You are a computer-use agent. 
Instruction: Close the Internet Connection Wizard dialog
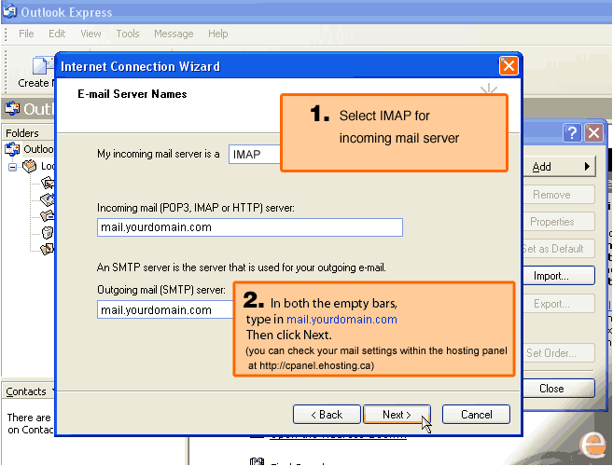(x=509, y=65)
